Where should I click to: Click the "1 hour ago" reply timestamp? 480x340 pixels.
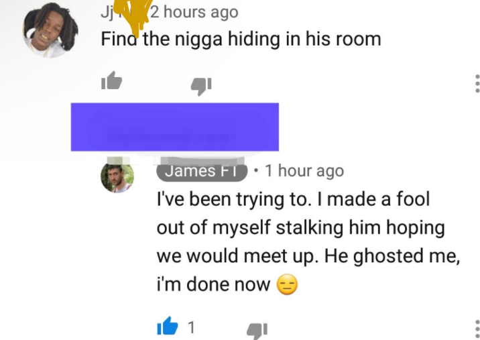[x=304, y=170]
